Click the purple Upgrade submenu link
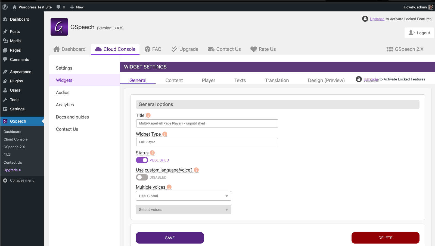 [x=12, y=170]
